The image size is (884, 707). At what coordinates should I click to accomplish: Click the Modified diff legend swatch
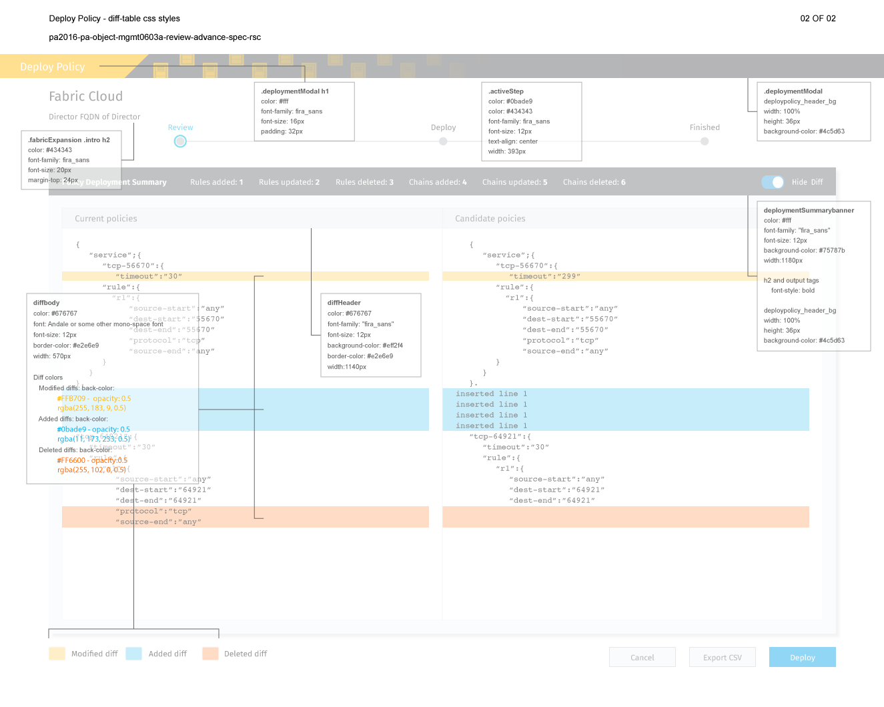click(57, 654)
